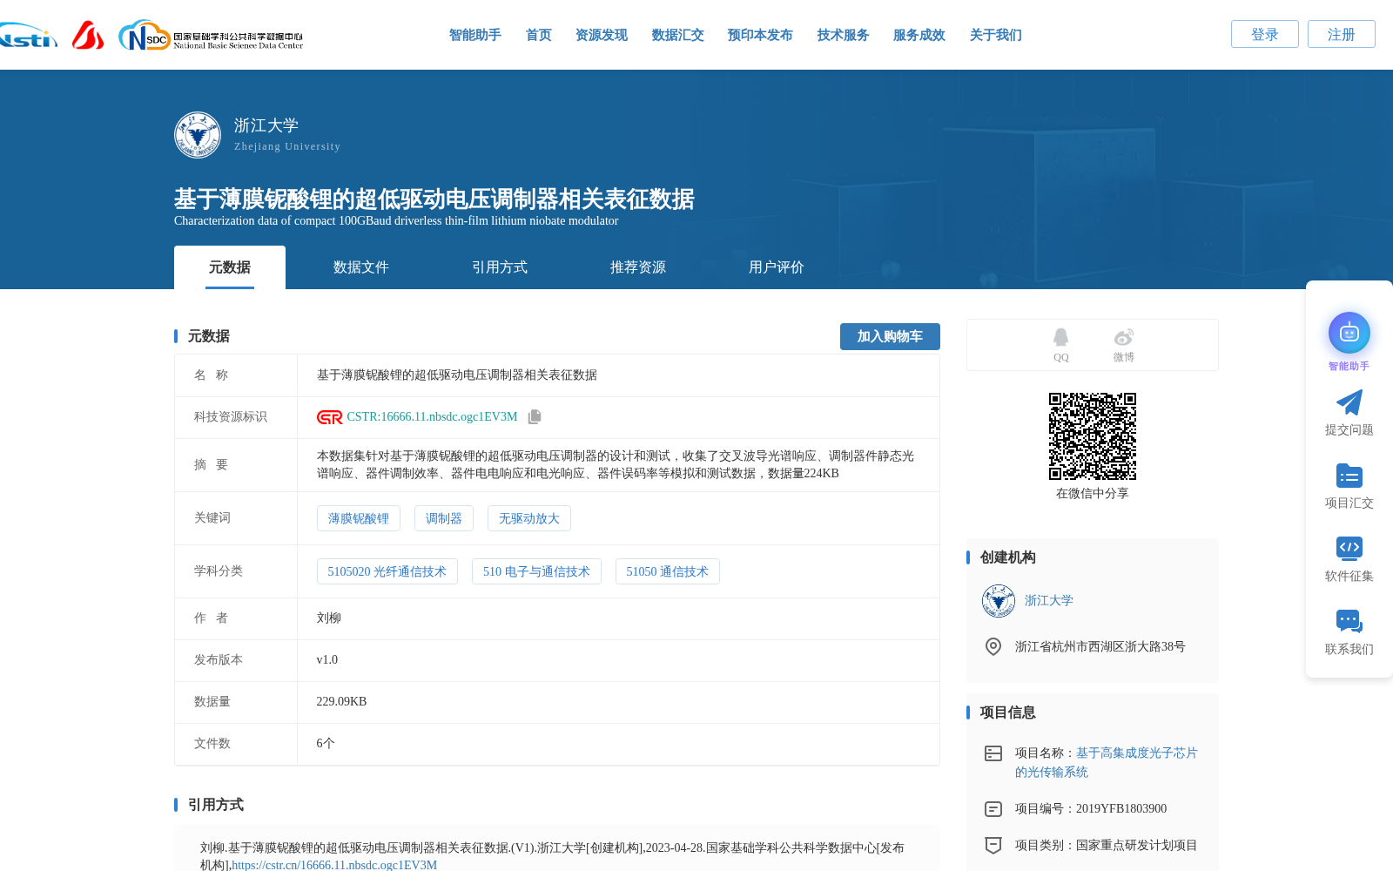Screen dimensions: 1393x871
Task: Switch to 用户评价 tab
Action: 777,267
